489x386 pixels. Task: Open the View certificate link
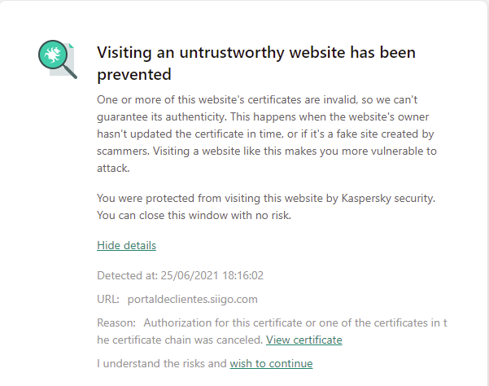[303, 340]
